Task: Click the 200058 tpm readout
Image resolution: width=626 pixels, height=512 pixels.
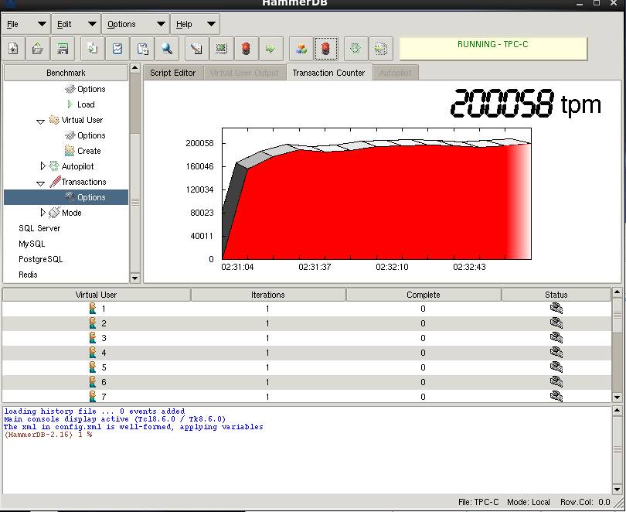Action: pyautogui.click(x=526, y=104)
